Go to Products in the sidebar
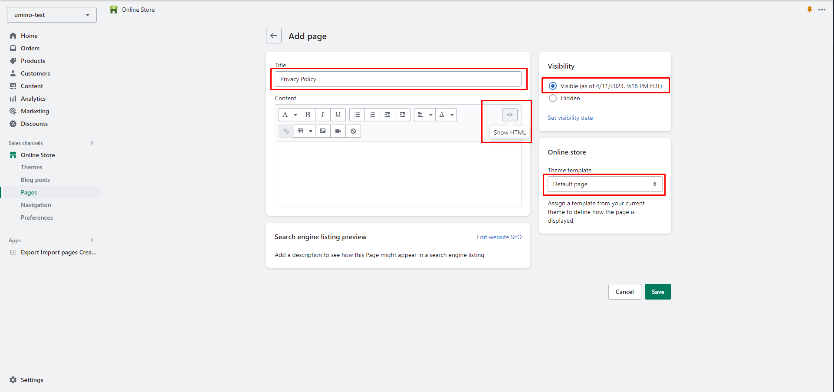This screenshot has height=392, width=834. pos(33,61)
